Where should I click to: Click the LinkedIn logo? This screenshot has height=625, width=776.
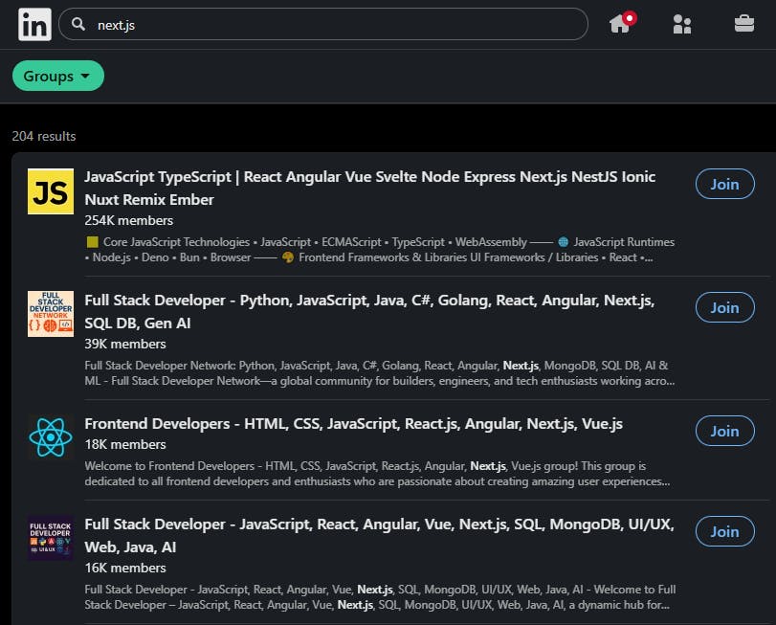(34, 24)
